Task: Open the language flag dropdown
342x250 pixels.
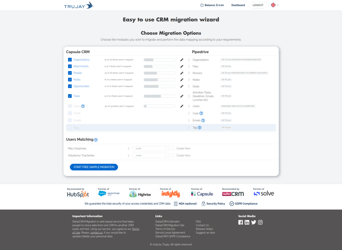Action: [x=274, y=5]
